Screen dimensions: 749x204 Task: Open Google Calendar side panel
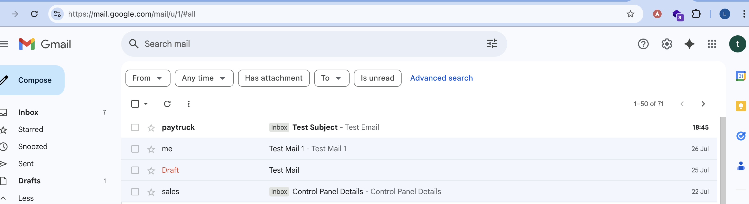point(740,76)
